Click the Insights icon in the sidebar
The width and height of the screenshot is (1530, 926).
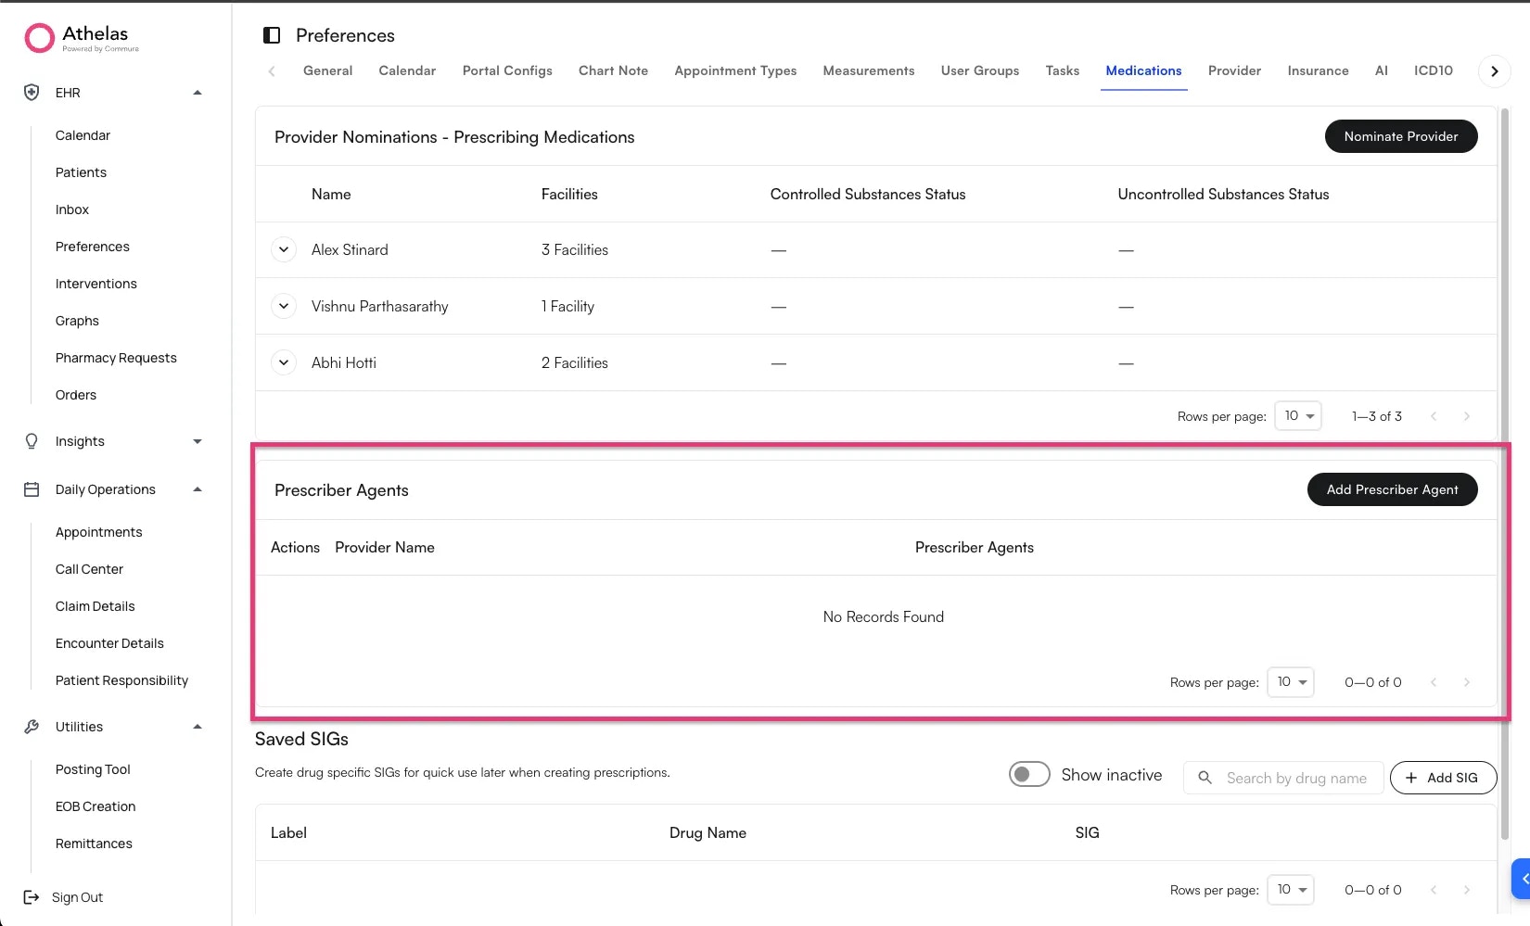pyautogui.click(x=31, y=441)
